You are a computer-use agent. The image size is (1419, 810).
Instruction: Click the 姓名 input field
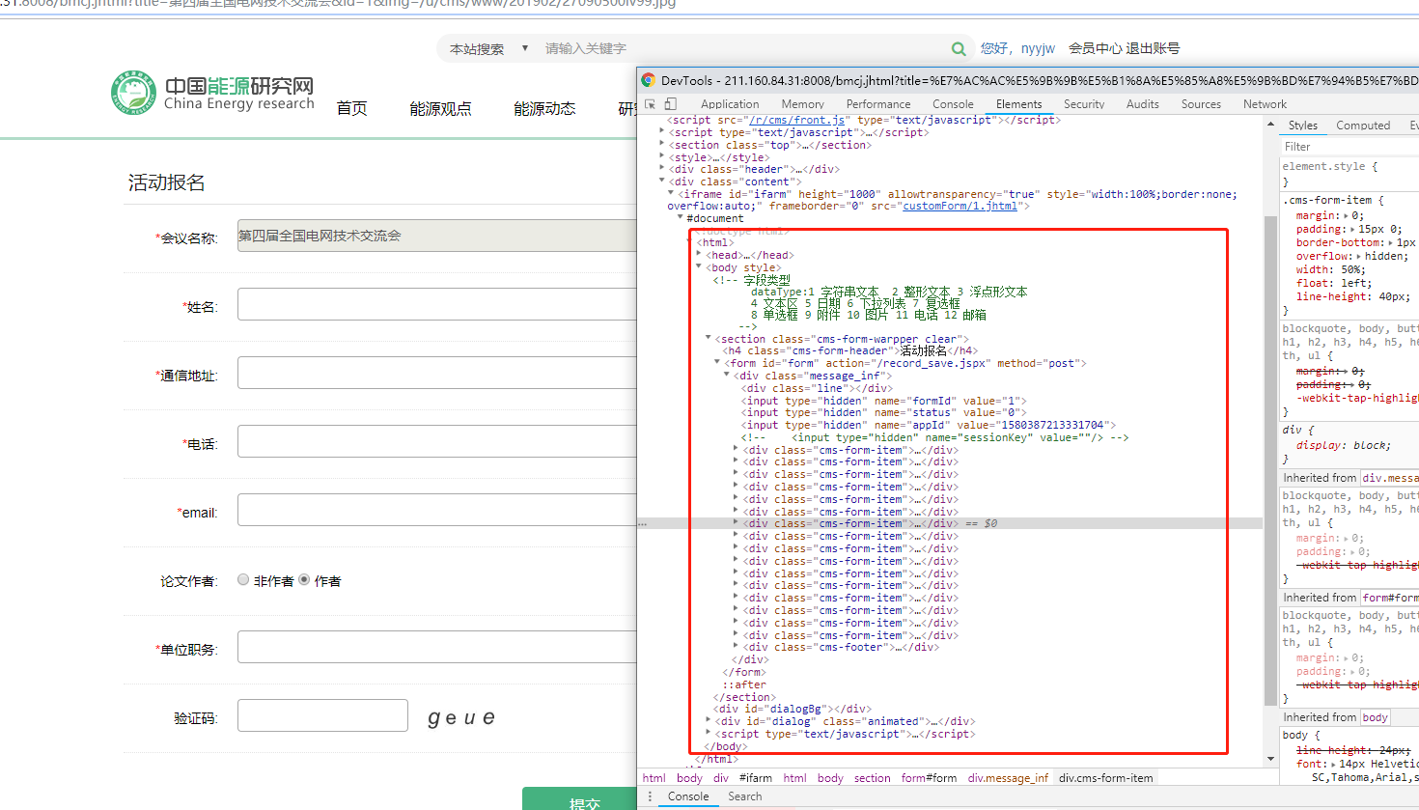point(436,305)
